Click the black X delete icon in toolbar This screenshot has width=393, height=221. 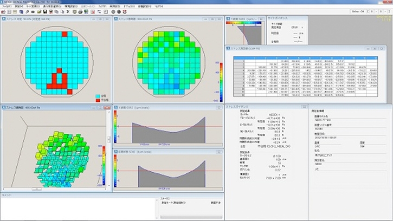click(68, 11)
